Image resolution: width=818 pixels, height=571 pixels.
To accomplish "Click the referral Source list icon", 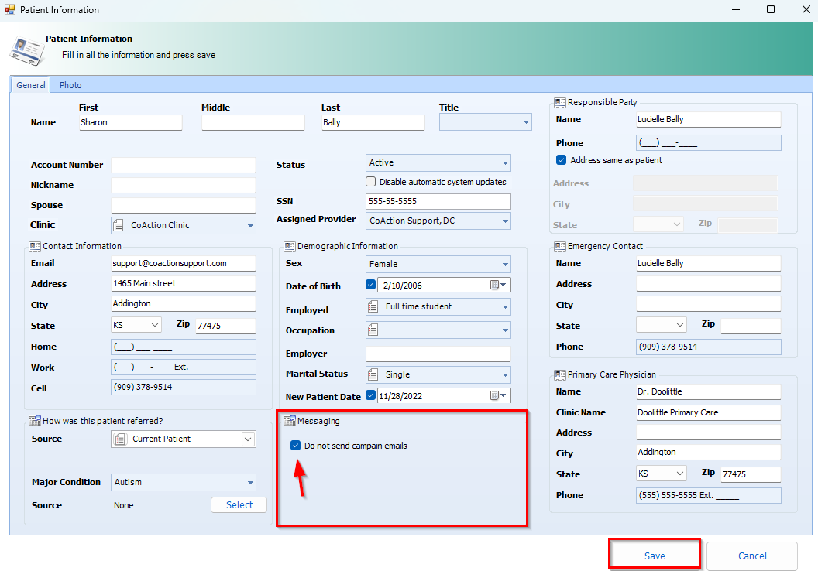I will (x=119, y=439).
